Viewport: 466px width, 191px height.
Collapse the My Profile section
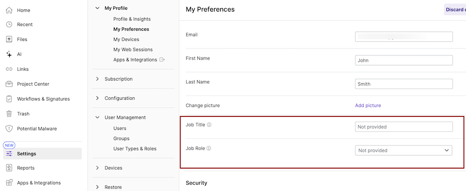click(x=97, y=8)
